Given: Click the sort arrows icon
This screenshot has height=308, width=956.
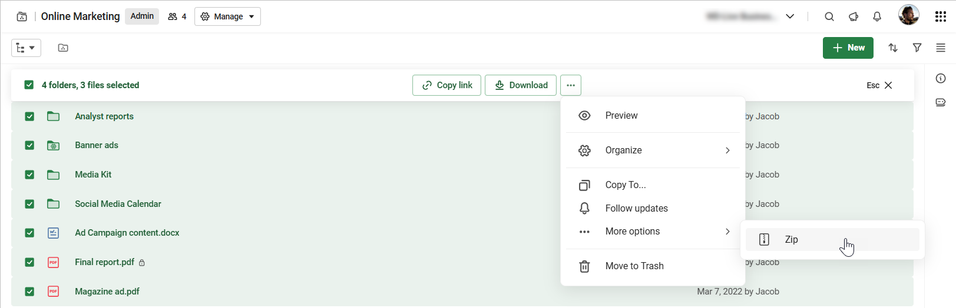Looking at the screenshot, I should 893,48.
